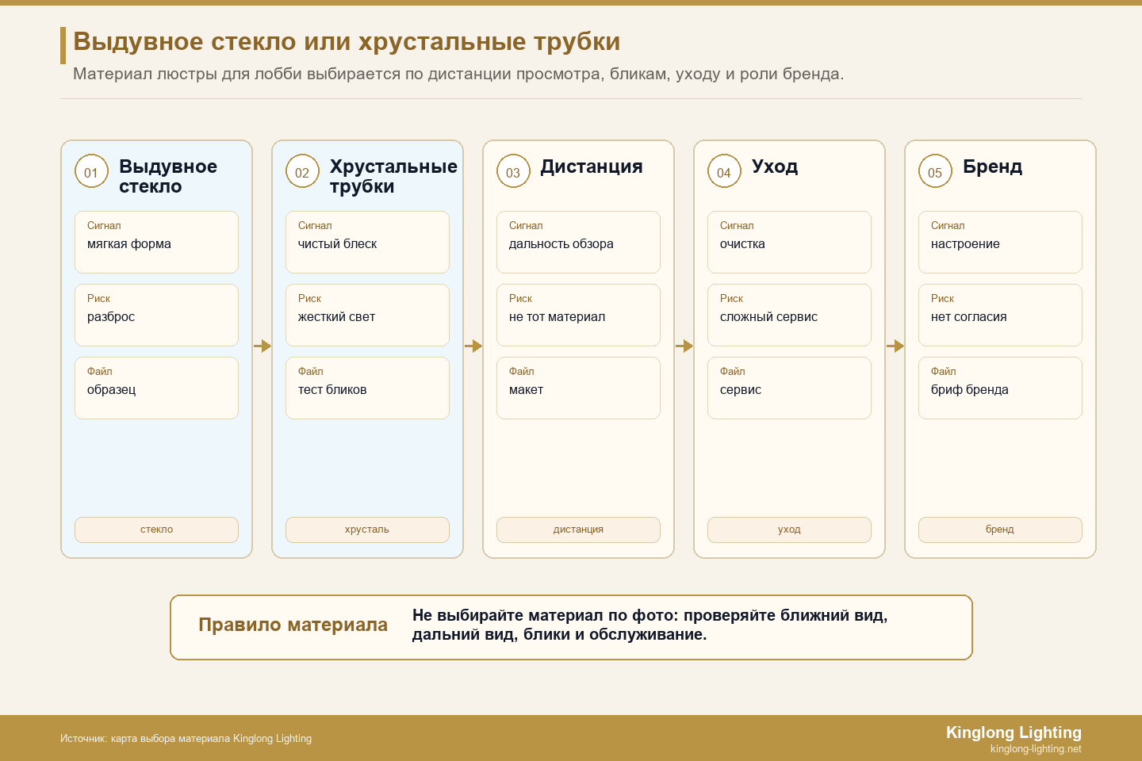
Task: Click the step 02 number badge
Action: point(302,171)
